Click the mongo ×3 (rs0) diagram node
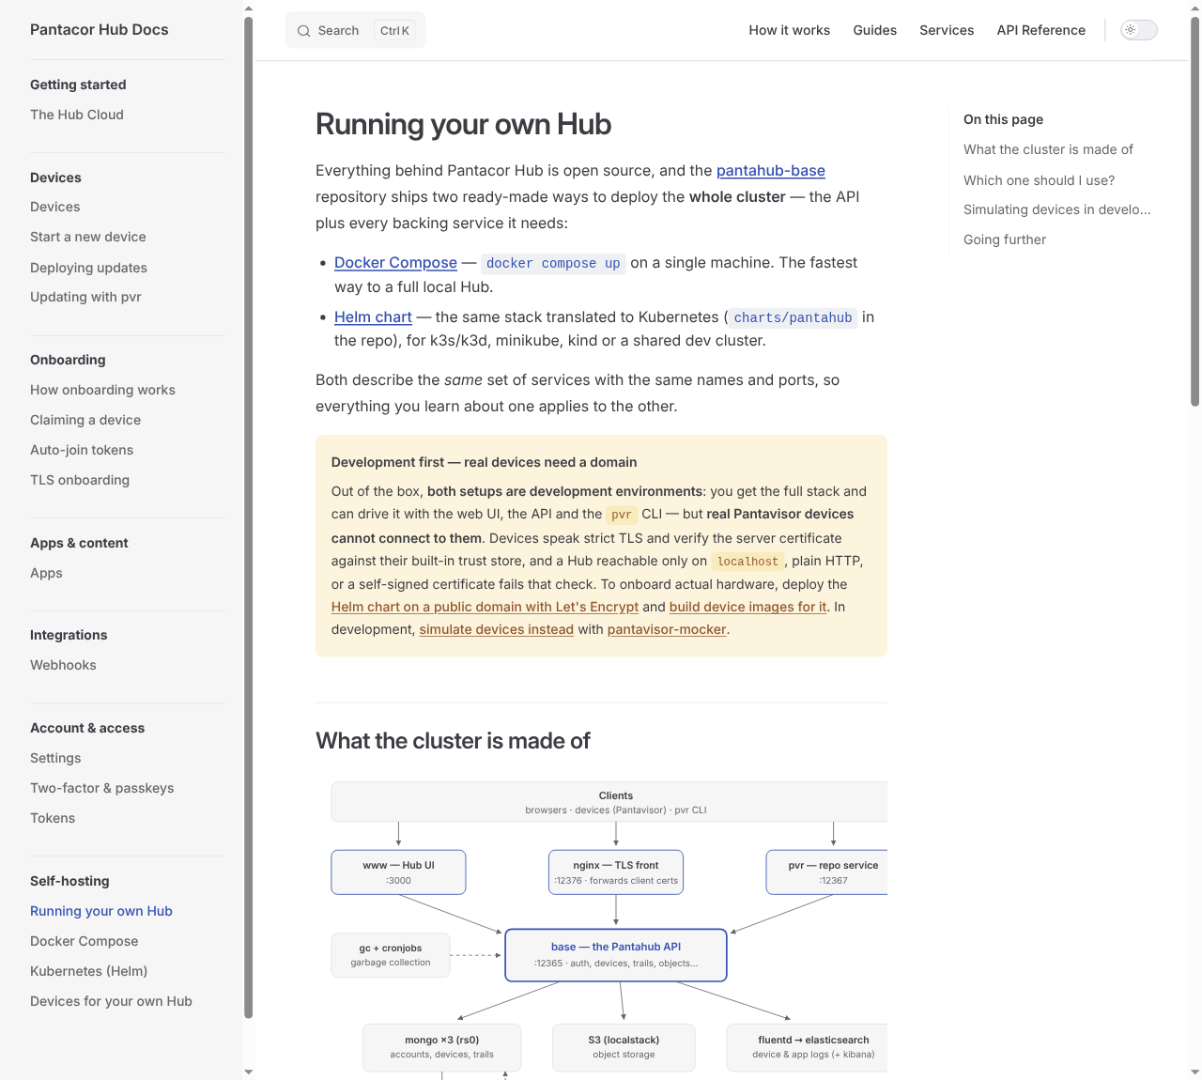Image resolution: width=1202 pixels, height=1080 pixels. point(442,1047)
